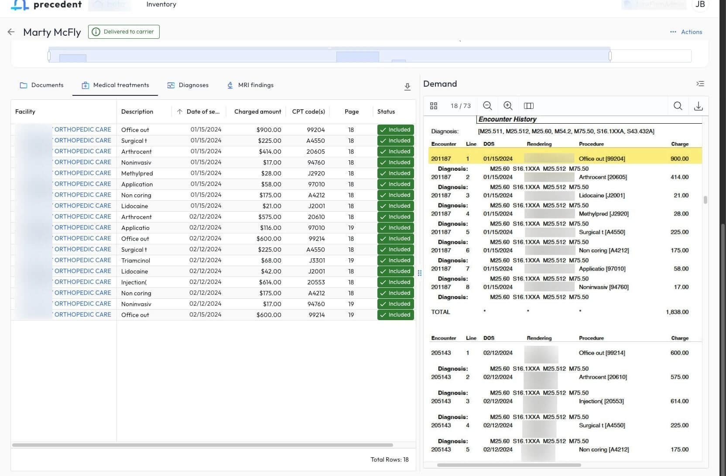Click the Delivered to carrier status badge
The height and width of the screenshot is (476, 726).
pos(124,32)
